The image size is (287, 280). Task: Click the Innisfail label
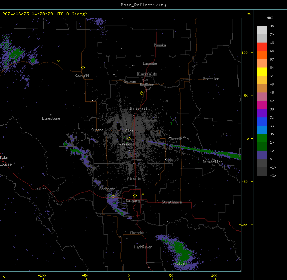pyautogui.click(x=138, y=108)
